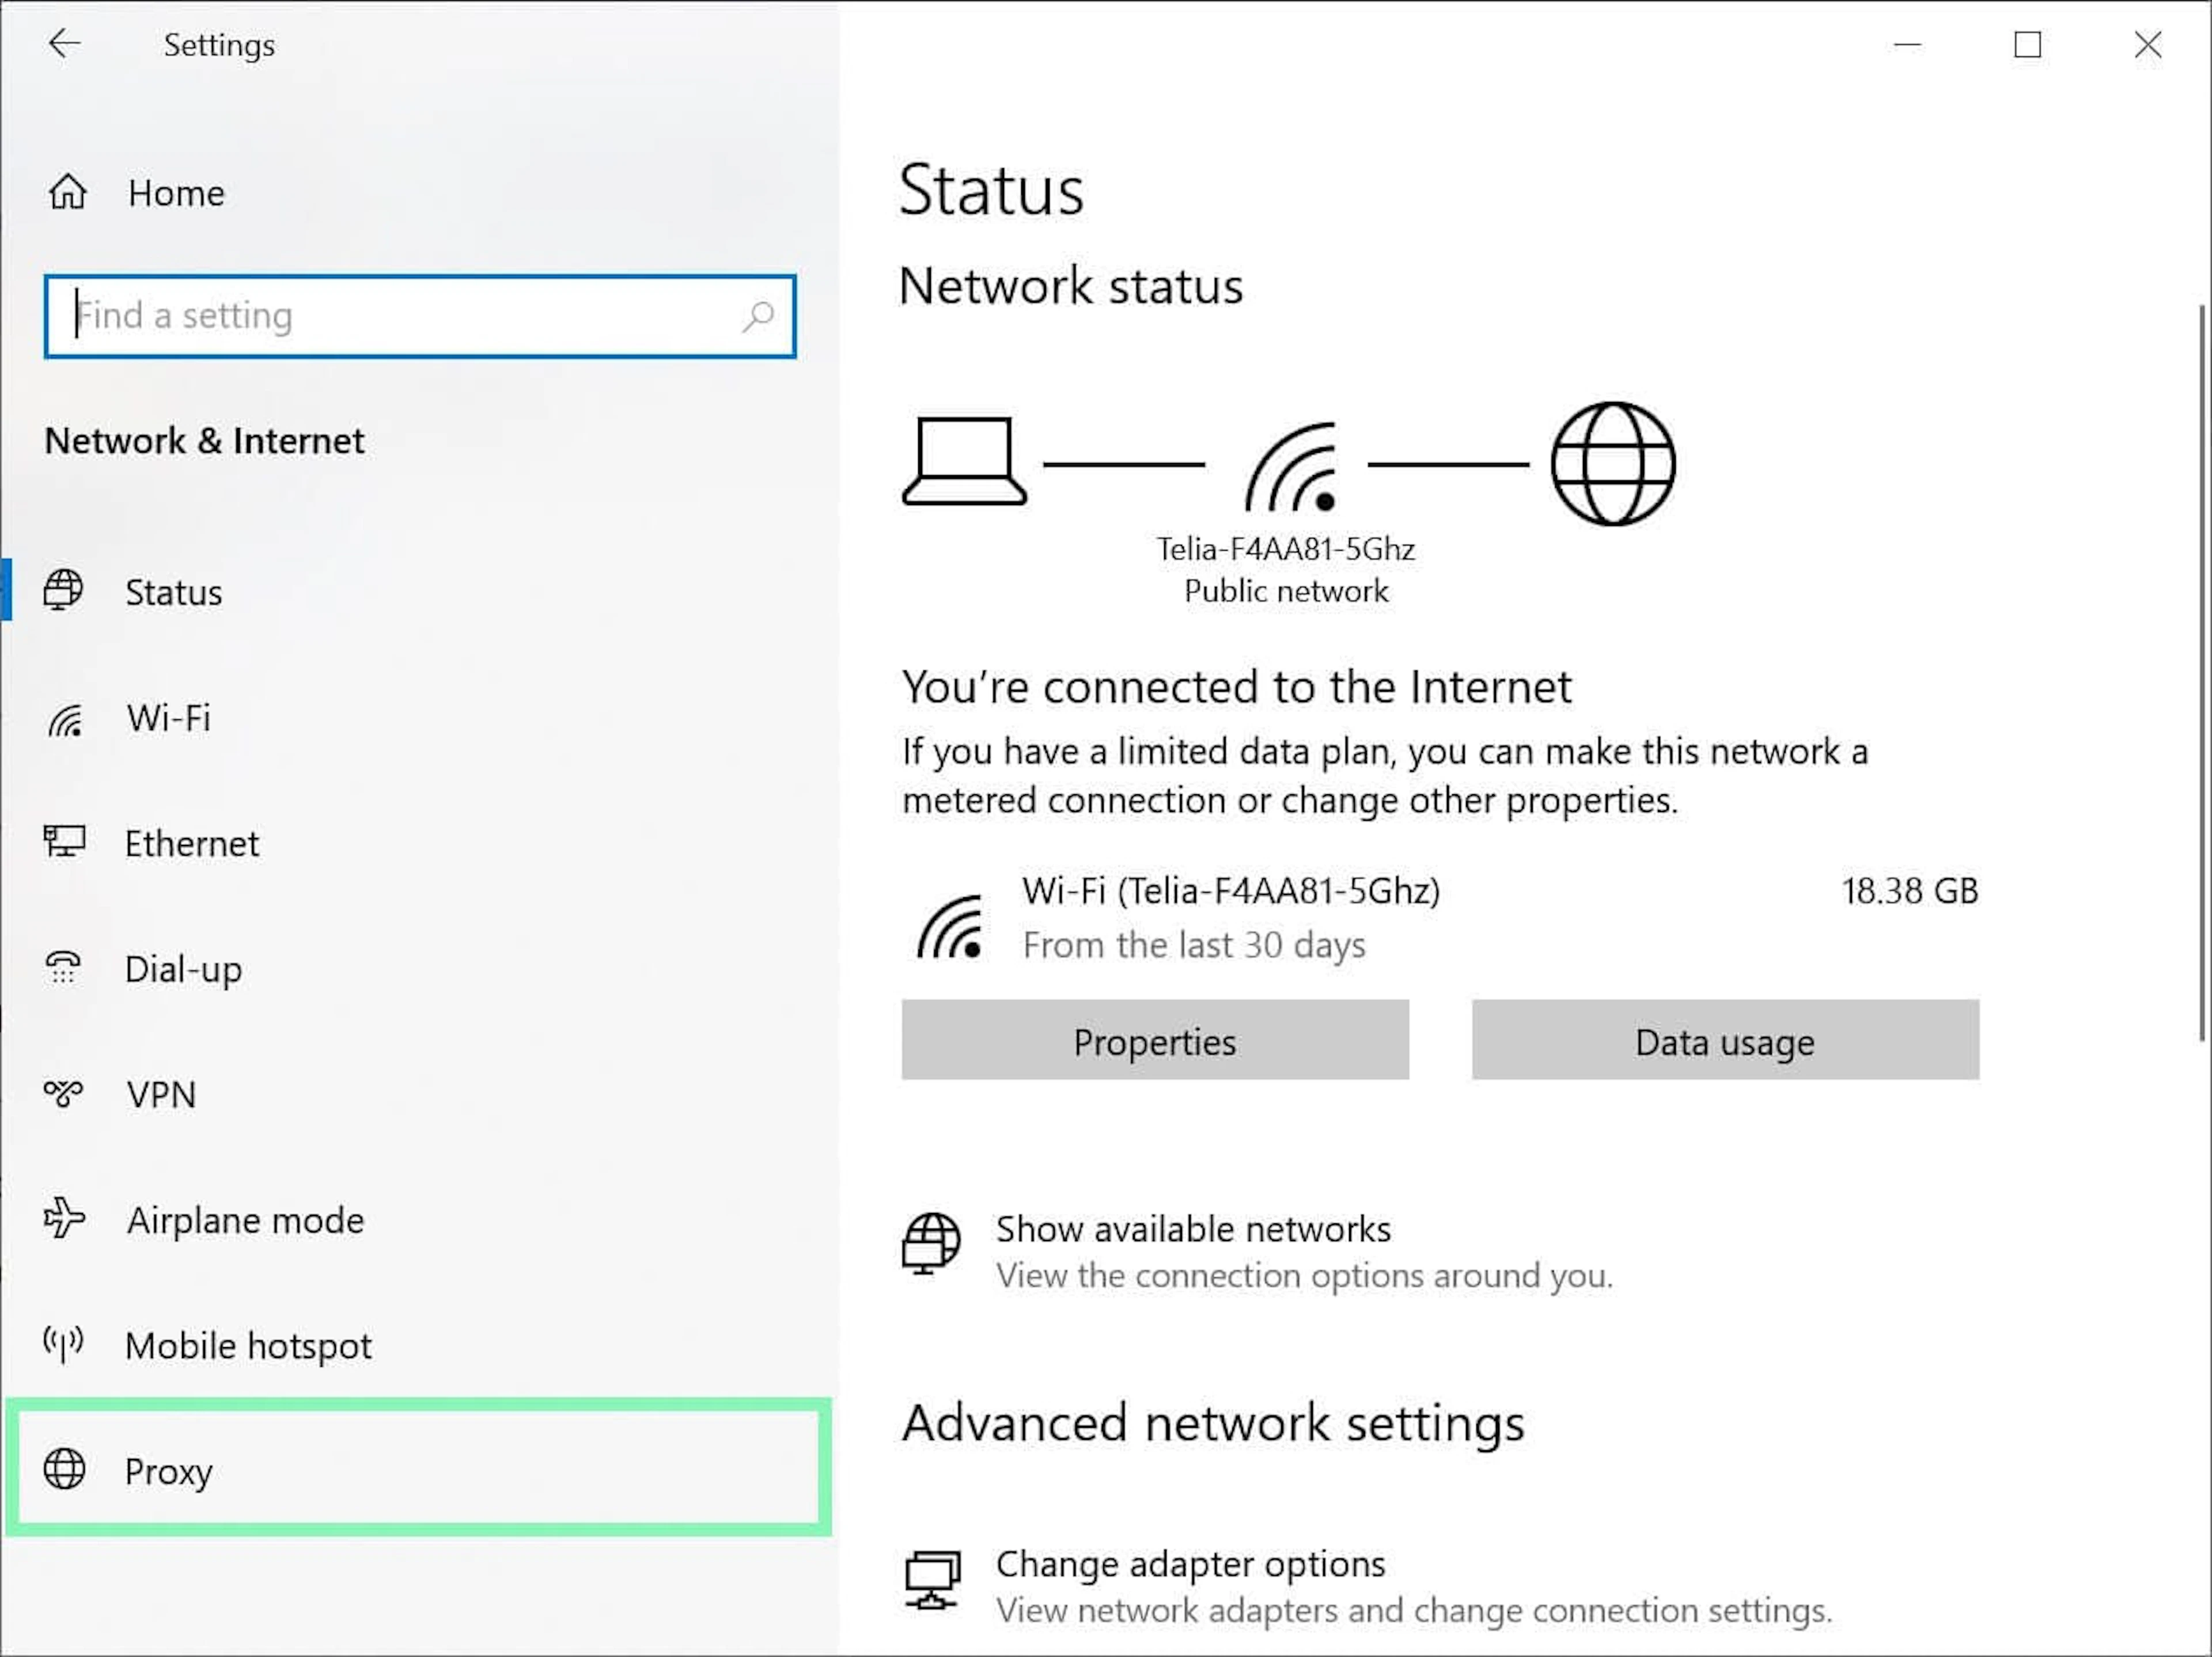Go to Mobile hotspot settings
The height and width of the screenshot is (1657, 2212).
(x=420, y=1345)
